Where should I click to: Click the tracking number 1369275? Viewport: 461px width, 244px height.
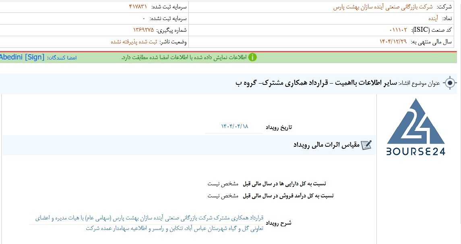pos(143,30)
